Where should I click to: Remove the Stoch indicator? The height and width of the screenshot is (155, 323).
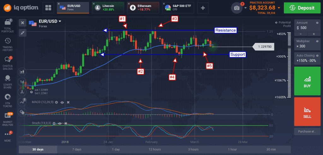point(66,123)
